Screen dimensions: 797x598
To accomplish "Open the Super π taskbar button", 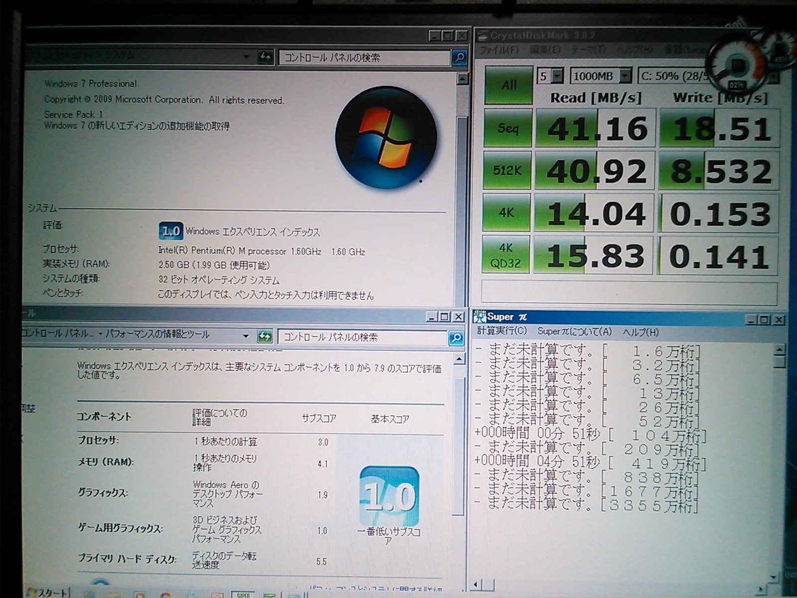I will pos(243,595).
